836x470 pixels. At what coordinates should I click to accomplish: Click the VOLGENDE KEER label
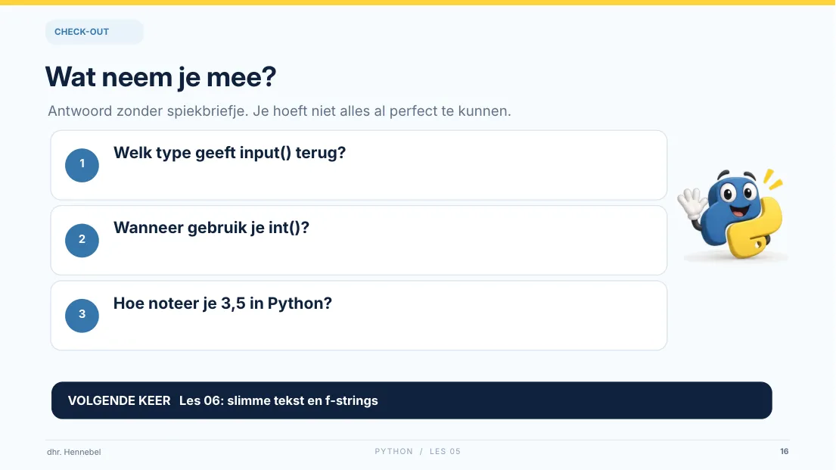[x=119, y=400]
